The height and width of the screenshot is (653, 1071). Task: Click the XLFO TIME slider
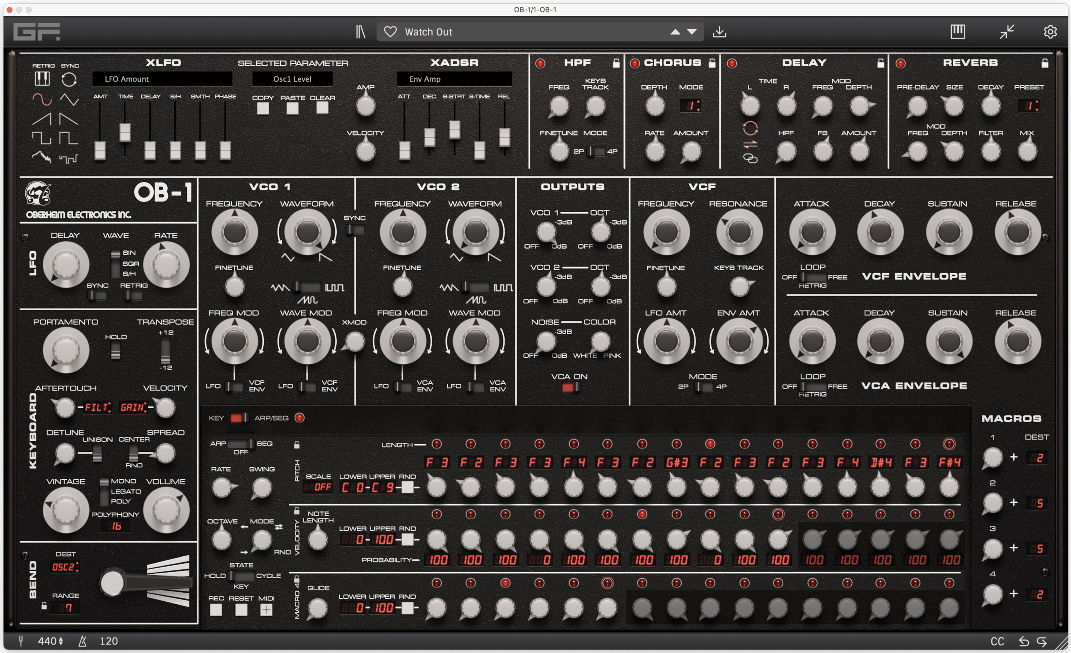click(x=125, y=132)
